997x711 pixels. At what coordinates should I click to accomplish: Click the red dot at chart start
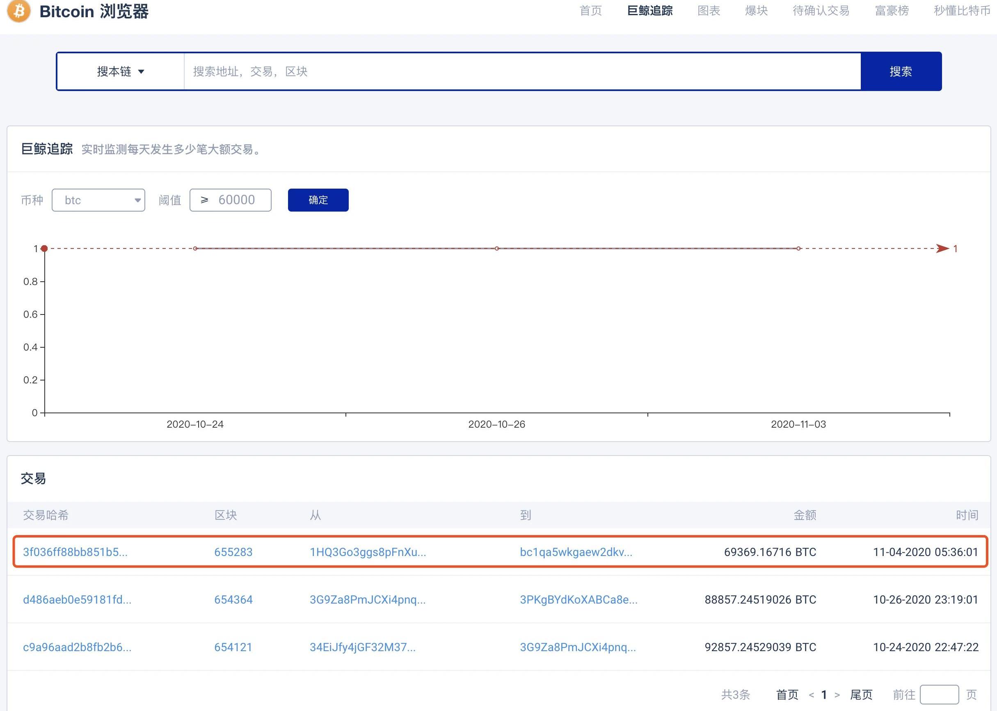pyautogui.click(x=44, y=248)
